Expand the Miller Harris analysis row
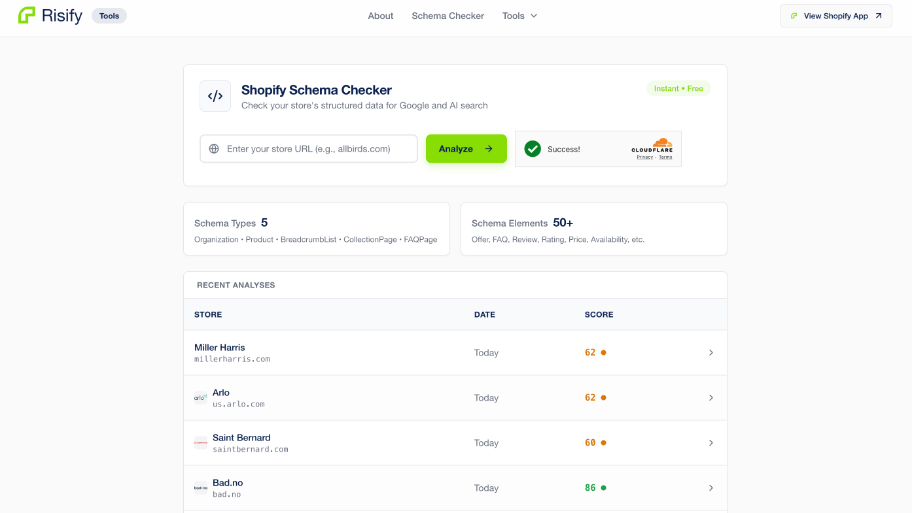 [710, 352]
